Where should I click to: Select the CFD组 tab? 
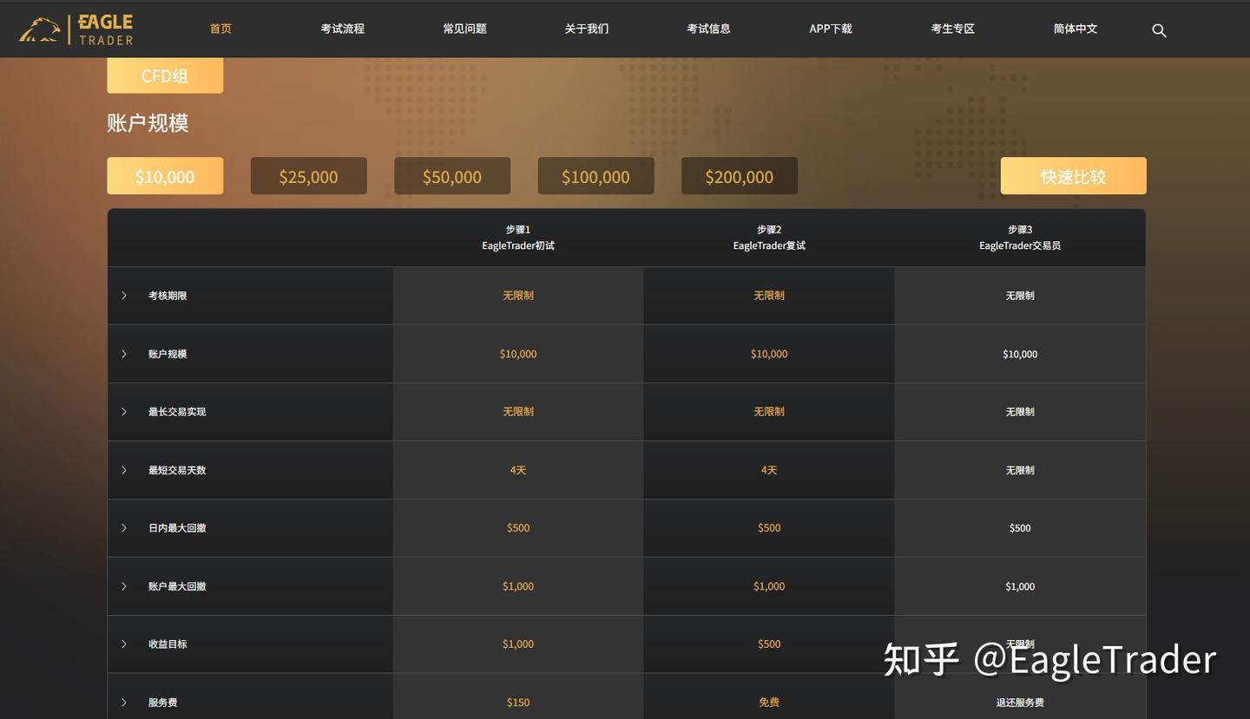coord(165,75)
